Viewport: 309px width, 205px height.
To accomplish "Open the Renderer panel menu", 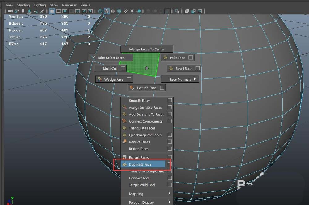I will [69, 5].
